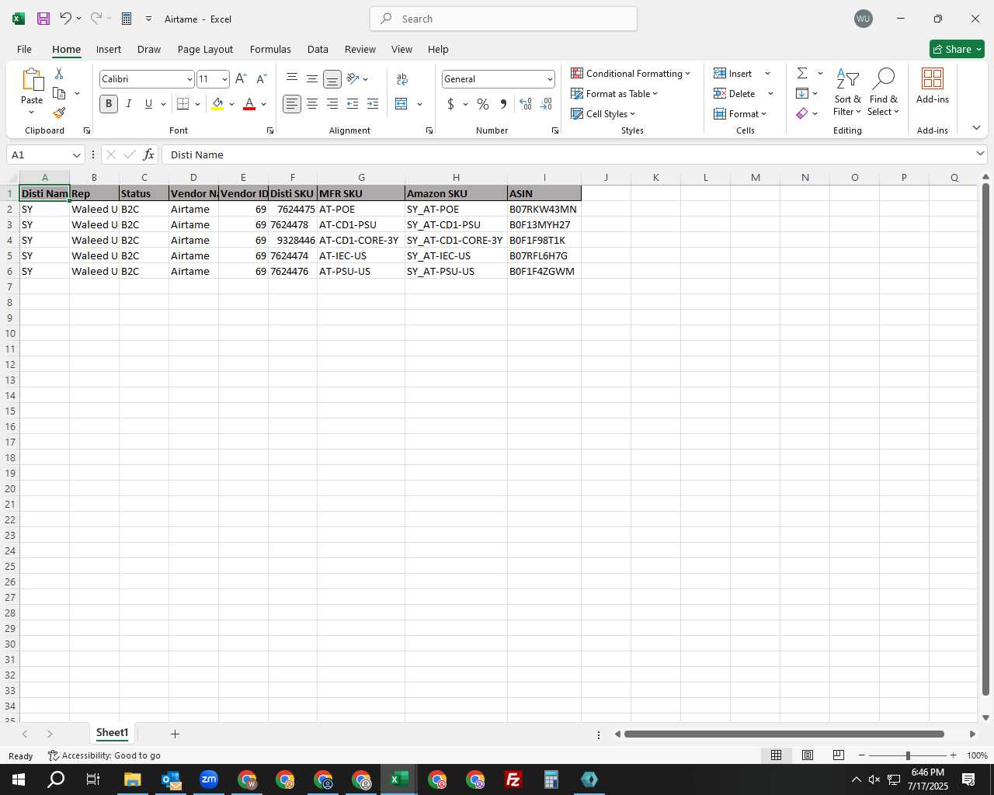Image resolution: width=994 pixels, height=795 pixels.
Task: Collapse the ribbon with the chevron
Action: pos(976,127)
